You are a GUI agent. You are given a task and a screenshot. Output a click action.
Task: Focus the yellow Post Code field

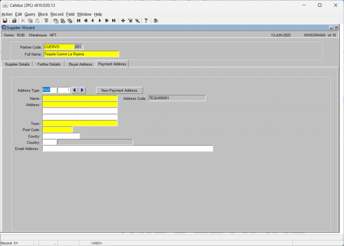click(x=58, y=130)
